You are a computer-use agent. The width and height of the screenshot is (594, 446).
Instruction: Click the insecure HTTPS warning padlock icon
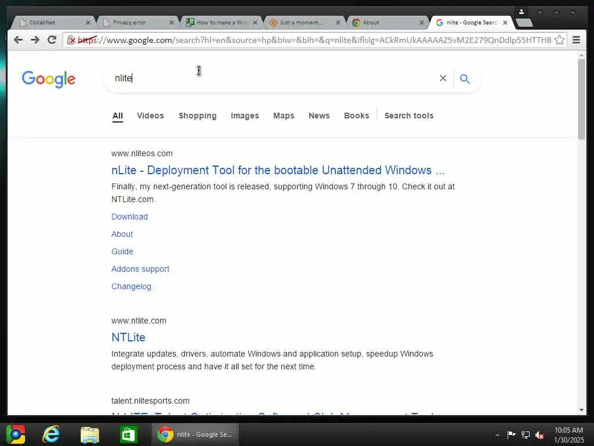click(x=71, y=40)
